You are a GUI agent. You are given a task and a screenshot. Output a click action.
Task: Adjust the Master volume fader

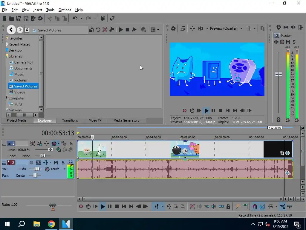(279, 74)
